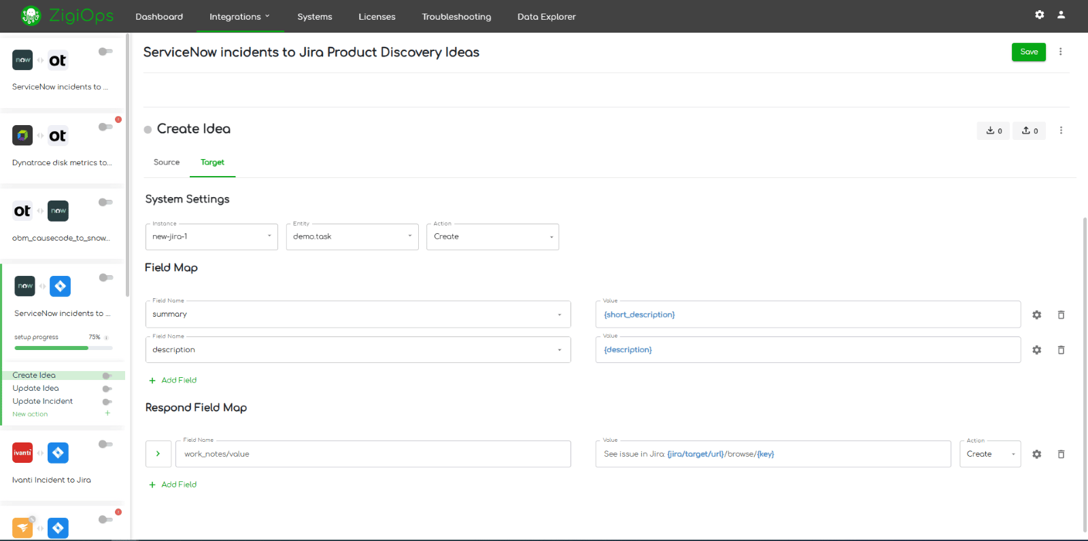Open the description Field Name dropdown
Screen dimensions: 1088x541
click(x=358, y=350)
